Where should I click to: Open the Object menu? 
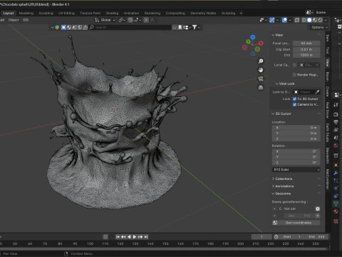[14, 20]
